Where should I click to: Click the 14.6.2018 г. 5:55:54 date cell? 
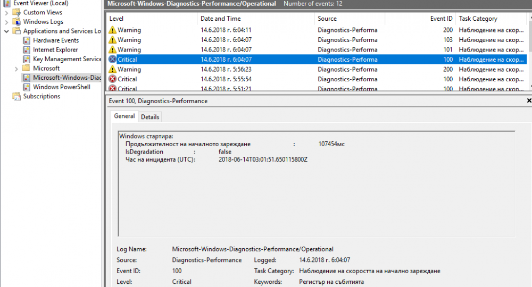click(226, 79)
